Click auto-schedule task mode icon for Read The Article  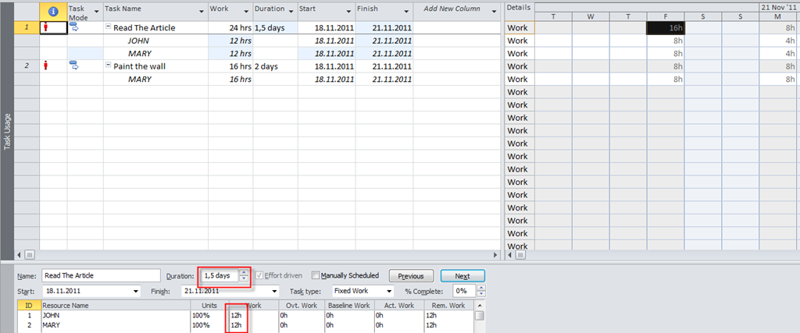(75, 27)
